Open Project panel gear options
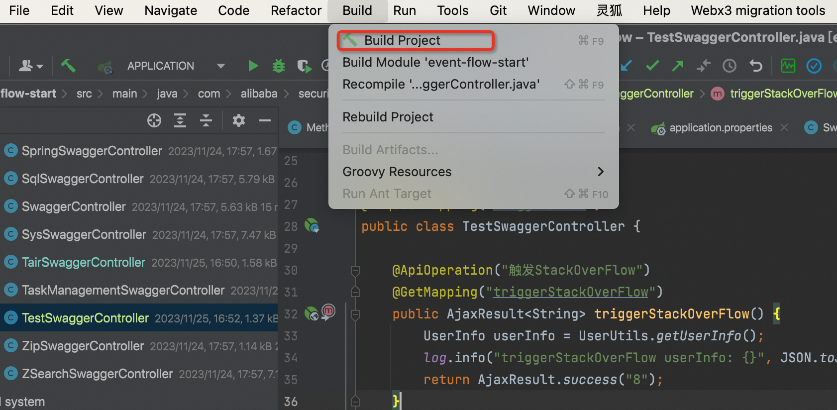837x410 pixels. tap(239, 120)
